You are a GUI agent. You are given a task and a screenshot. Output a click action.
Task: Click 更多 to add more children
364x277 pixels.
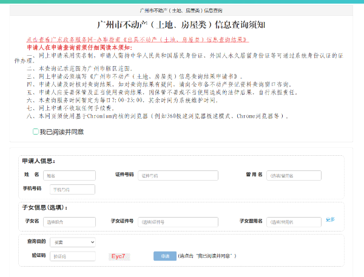coord(330,219)
